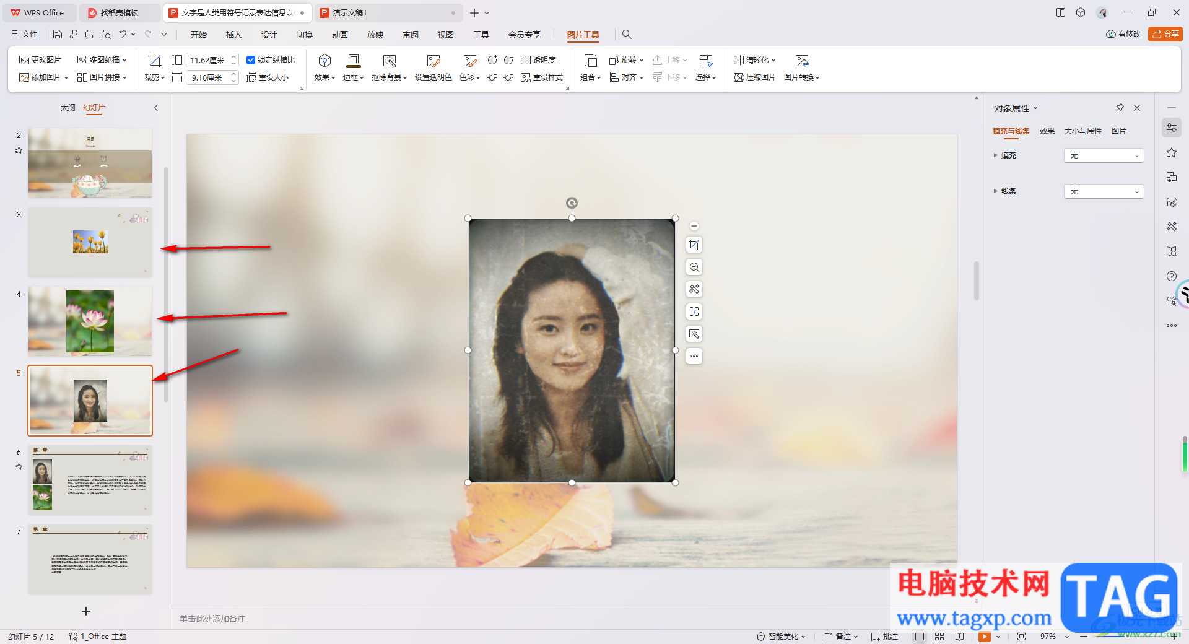
Task: Click the 重设大小 button
Action: tap(268, 77)
